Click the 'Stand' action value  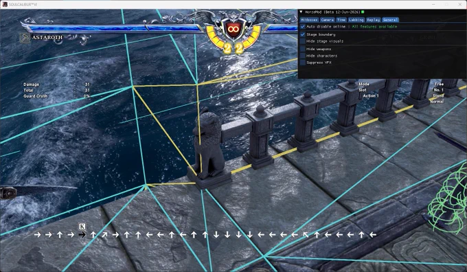[x=438, y=95]
